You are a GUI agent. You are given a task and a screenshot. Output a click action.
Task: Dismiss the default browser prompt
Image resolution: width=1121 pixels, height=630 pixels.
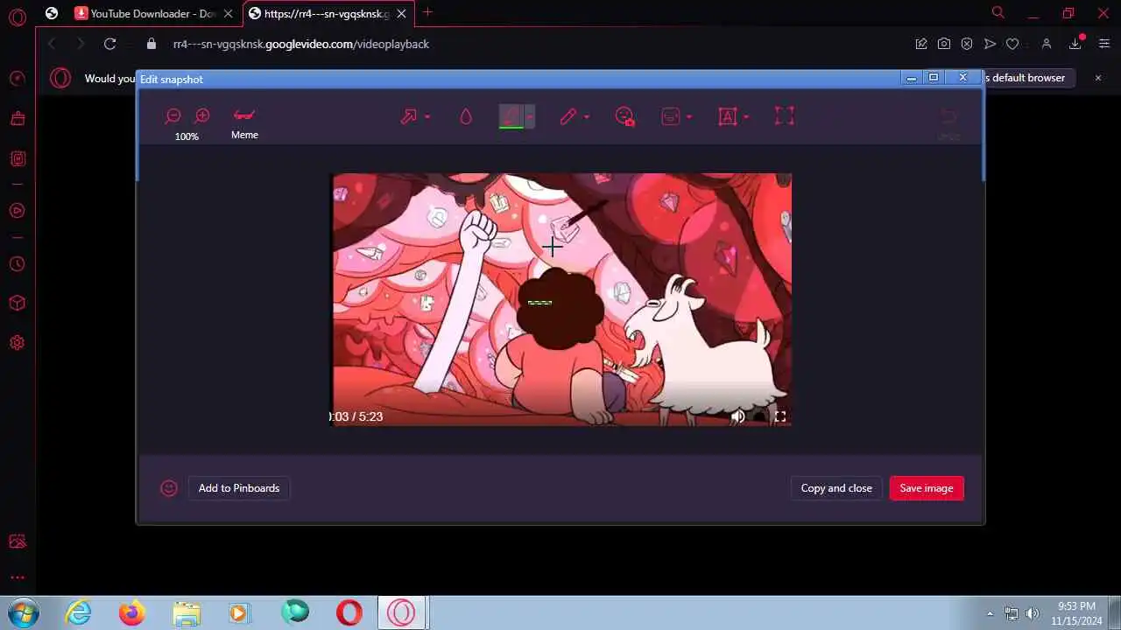click(x=1098, y=78)
